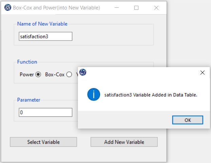Click the message dialog's empty title bar
211x163 pixels.
[142, 73]
